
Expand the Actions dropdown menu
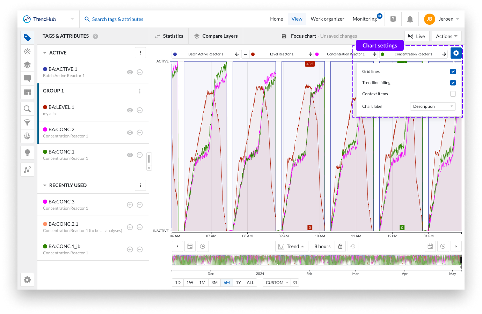point(446,36)
